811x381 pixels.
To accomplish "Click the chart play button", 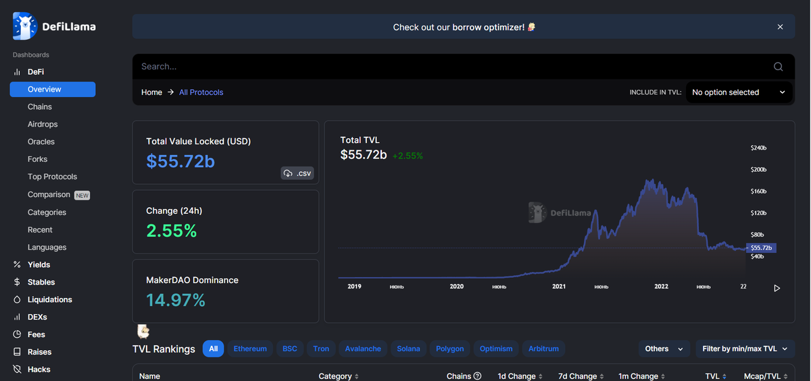I will (777, 288).
